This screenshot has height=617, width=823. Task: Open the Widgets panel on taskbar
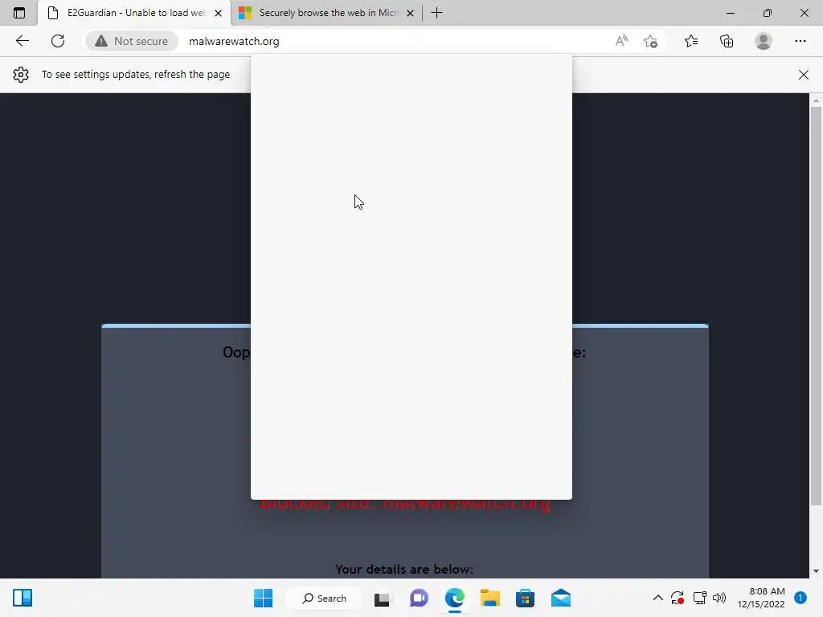click(x=23, y=598)
